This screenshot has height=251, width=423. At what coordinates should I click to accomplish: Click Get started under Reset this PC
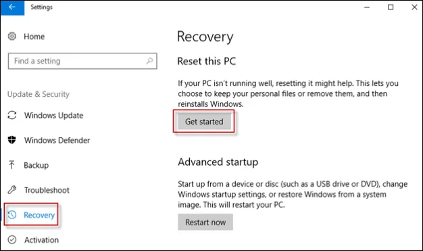pos(204,122)
